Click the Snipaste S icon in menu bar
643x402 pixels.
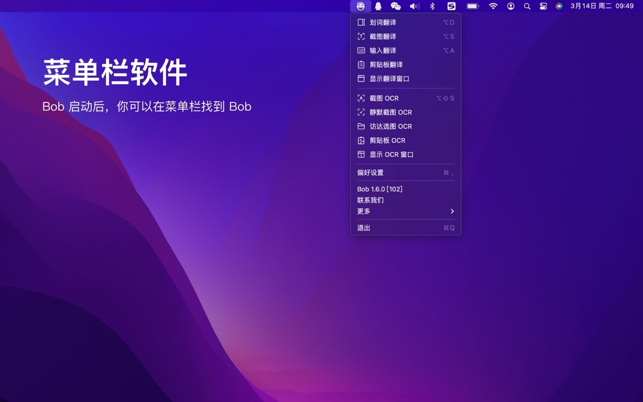(452, 6)
